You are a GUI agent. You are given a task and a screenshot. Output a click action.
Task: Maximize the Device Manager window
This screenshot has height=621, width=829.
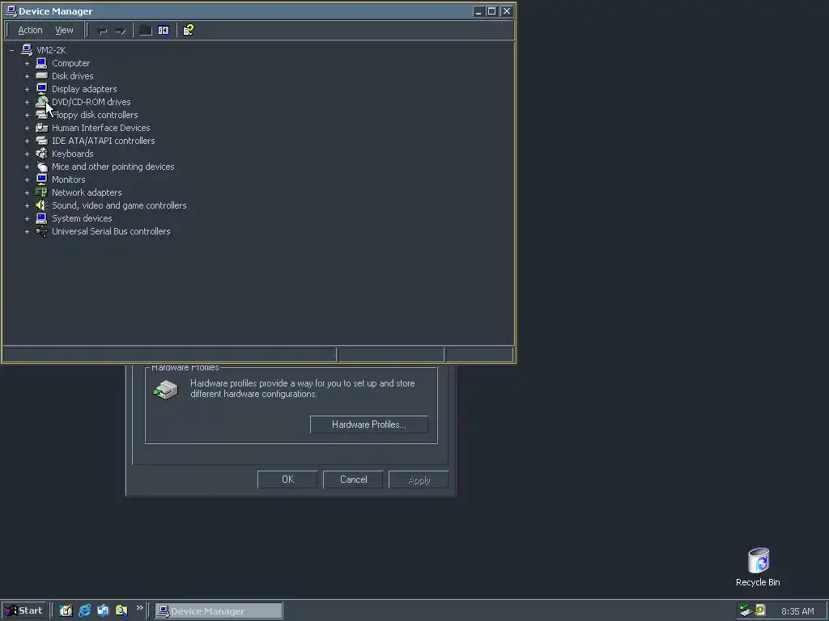491,11
